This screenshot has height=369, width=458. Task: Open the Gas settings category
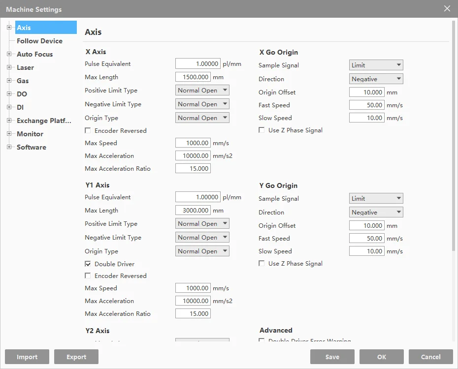pyautogui.click(x=23, y=81)
